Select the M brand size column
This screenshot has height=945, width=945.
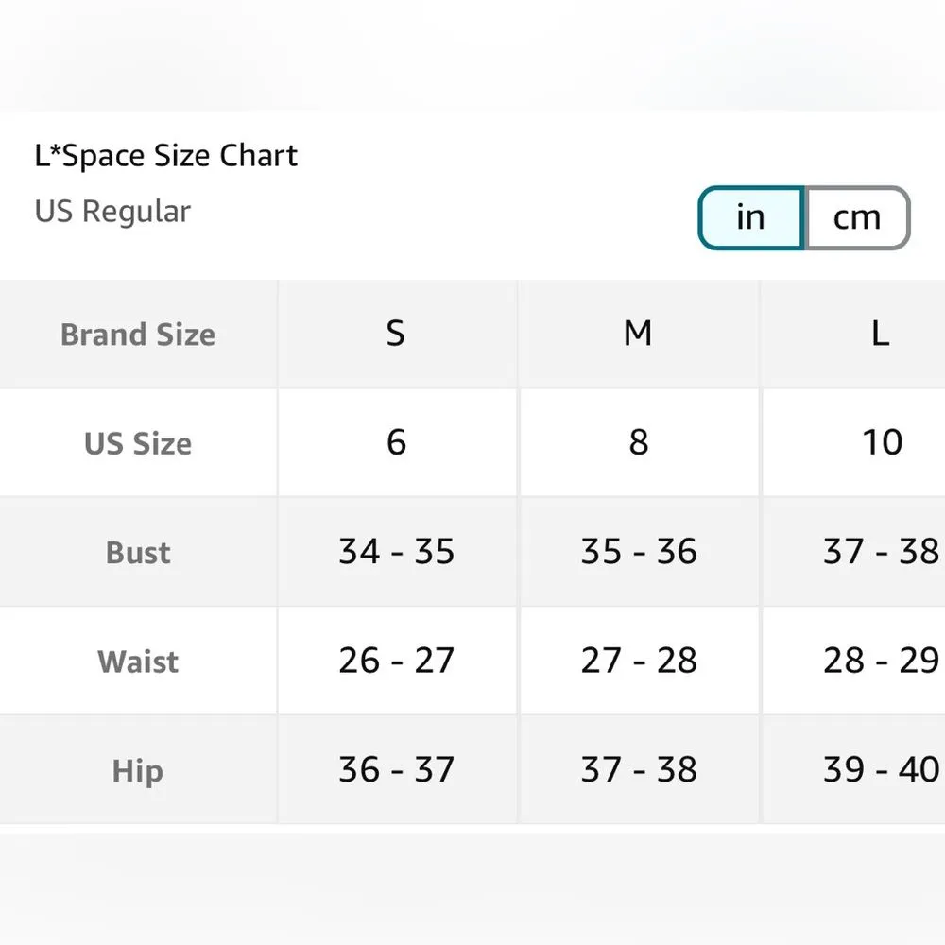[x=638, y=334]
